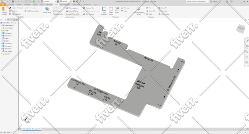The image size is (249, 134).
Task: Select the Orbit tool
Action: click(149, 14)
